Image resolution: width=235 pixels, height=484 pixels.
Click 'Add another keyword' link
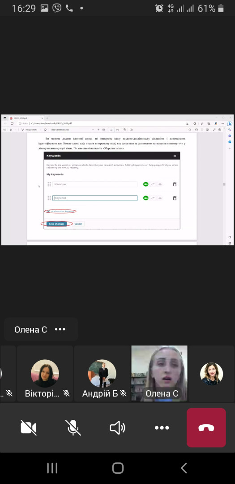(61, 211)
